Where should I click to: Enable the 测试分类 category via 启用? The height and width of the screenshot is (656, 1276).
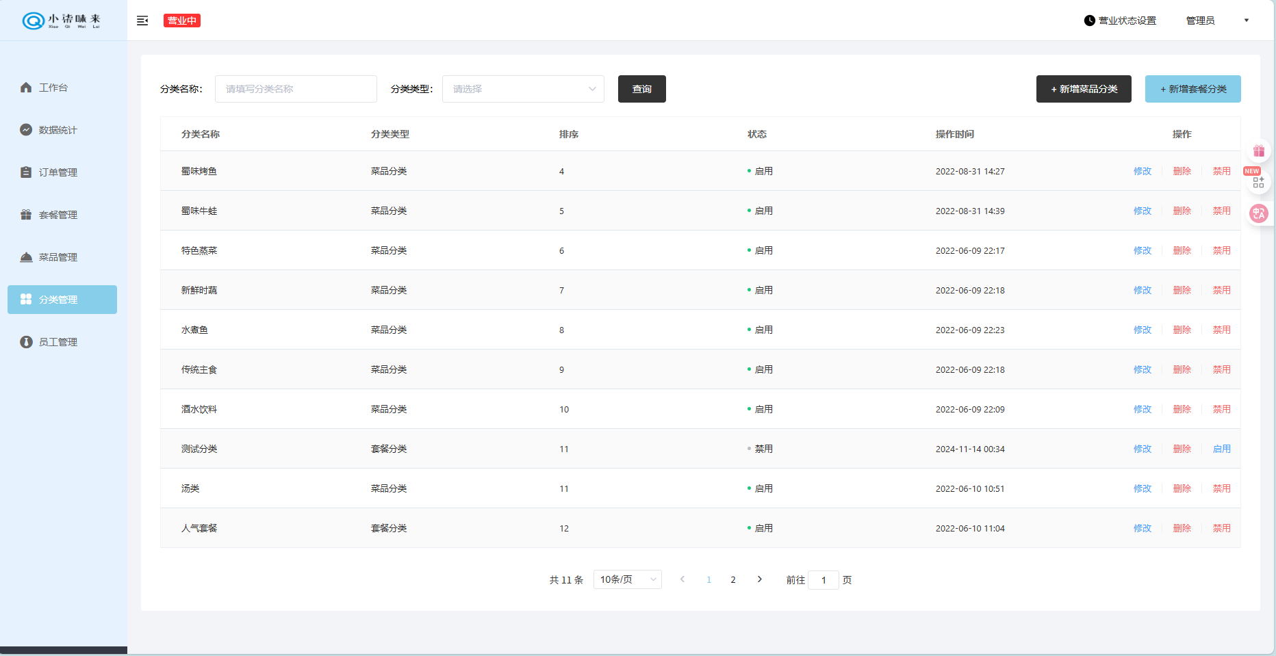[x=1221, y=449]
